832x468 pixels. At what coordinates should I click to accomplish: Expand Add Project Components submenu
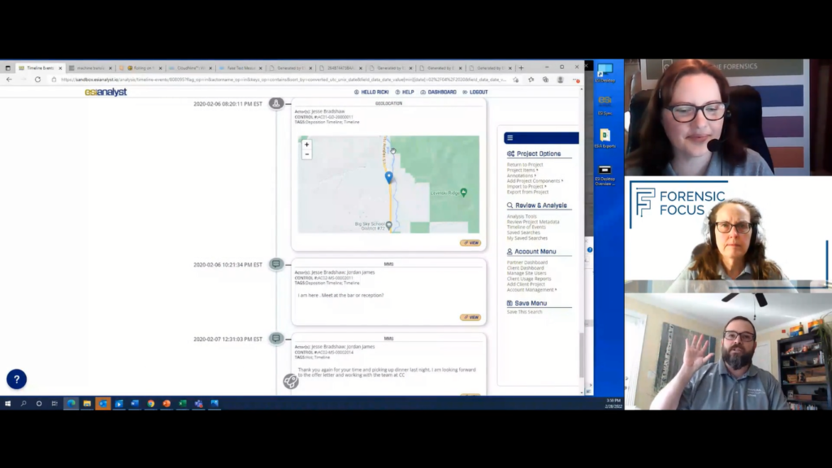pos(535,181)
